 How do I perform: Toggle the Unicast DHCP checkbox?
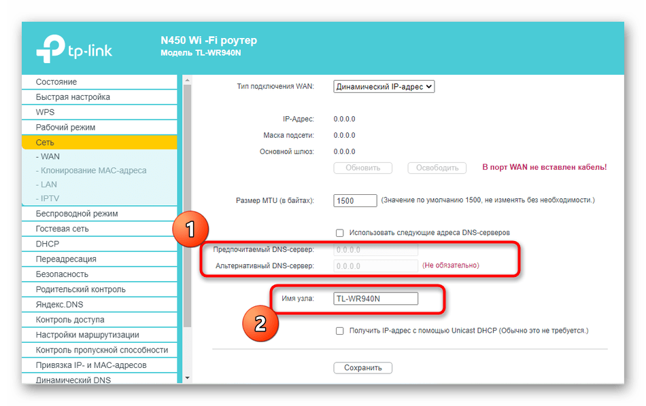(x=339, y=331)
